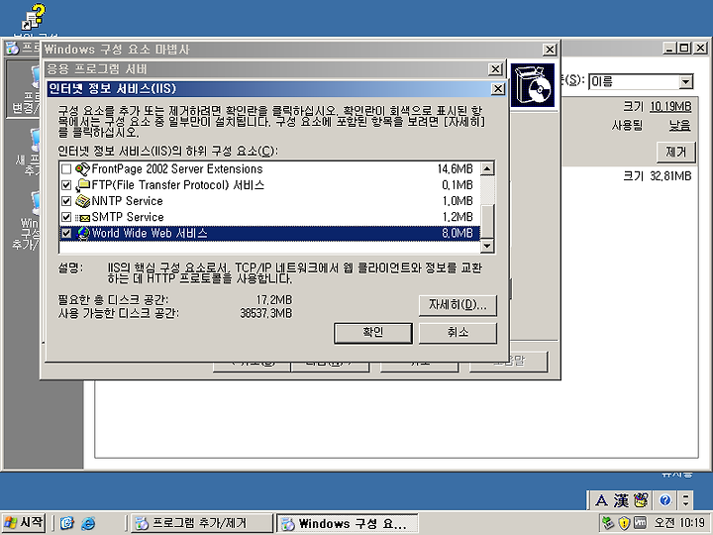Click the language bar help icon
The image size is (713, 535).
(x=664, y=500)
